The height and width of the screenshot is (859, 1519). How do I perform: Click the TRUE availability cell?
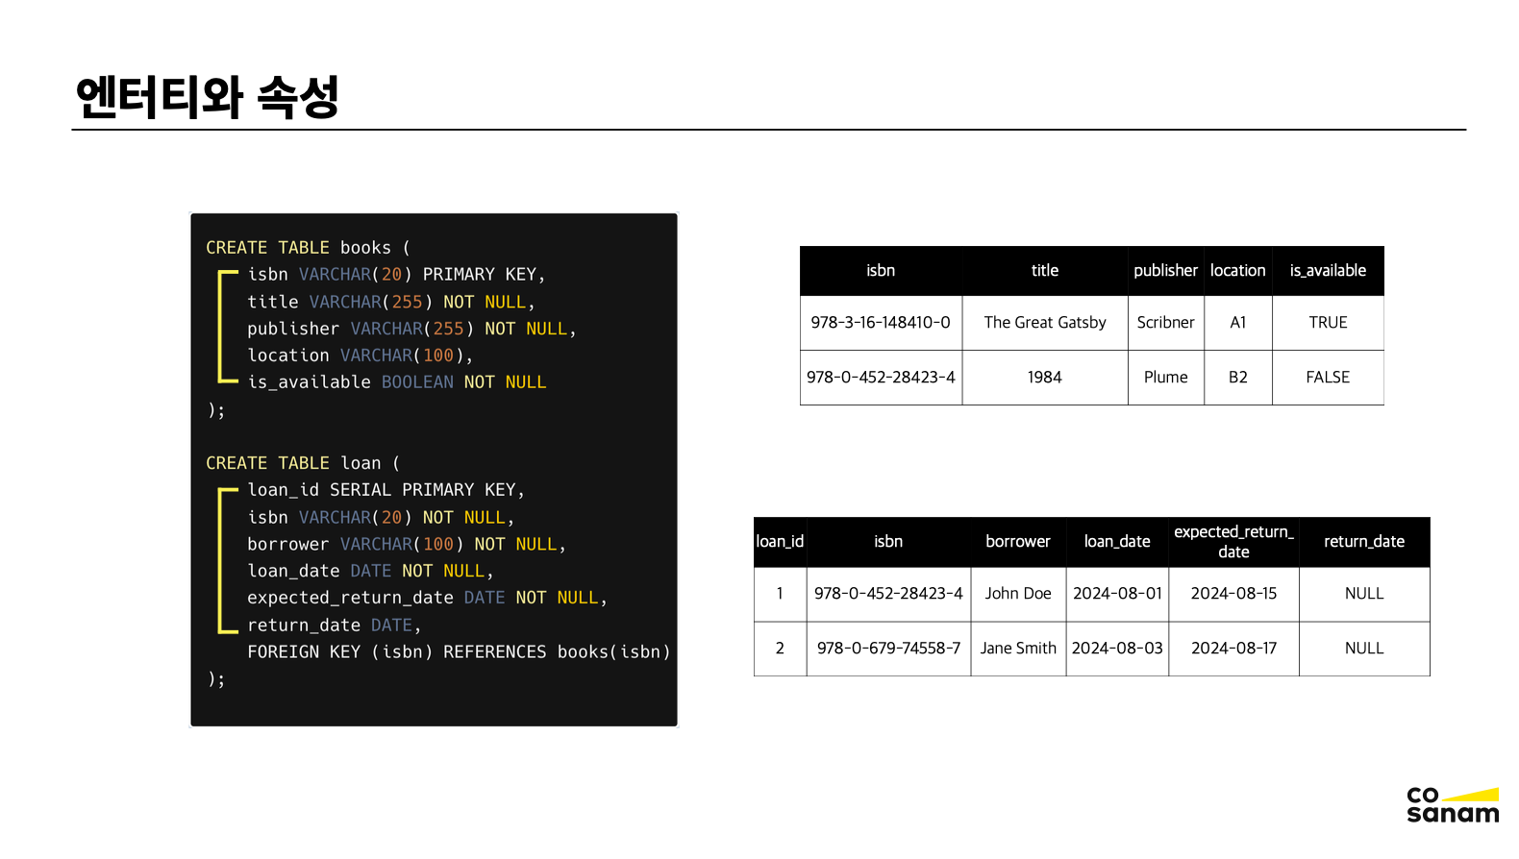point(1327,323)
